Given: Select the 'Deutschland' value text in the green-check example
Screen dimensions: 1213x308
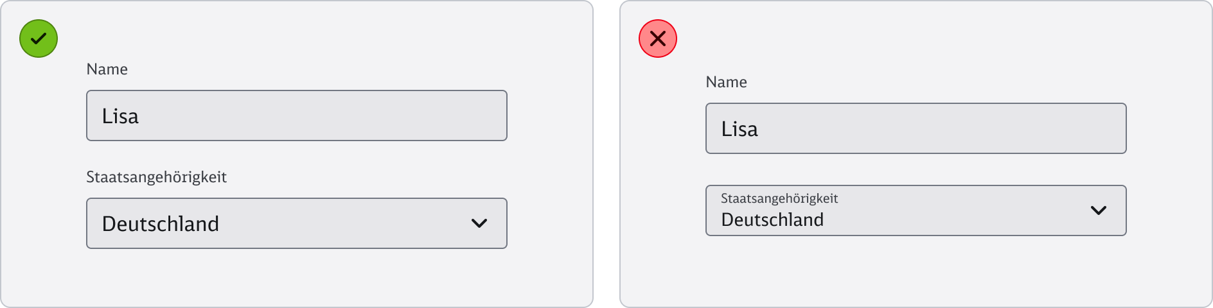Looking at the screenshot, I should click(161, 224).
